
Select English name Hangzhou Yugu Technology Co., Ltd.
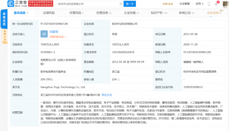click(63, 87)
